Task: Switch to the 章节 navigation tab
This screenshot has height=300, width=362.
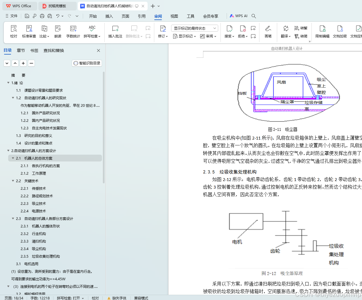Action: pyautogui.click(x=21, y=50)
